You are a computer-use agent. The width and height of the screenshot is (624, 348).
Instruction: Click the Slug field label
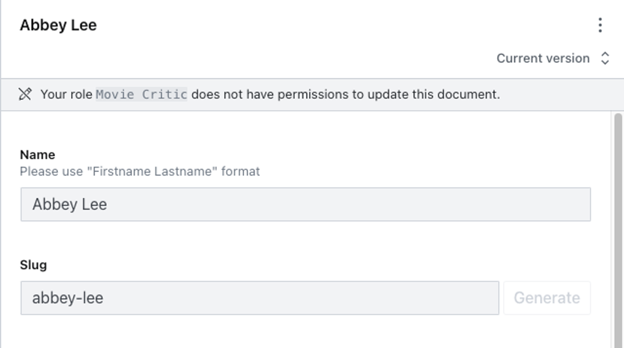pos(33,265)
